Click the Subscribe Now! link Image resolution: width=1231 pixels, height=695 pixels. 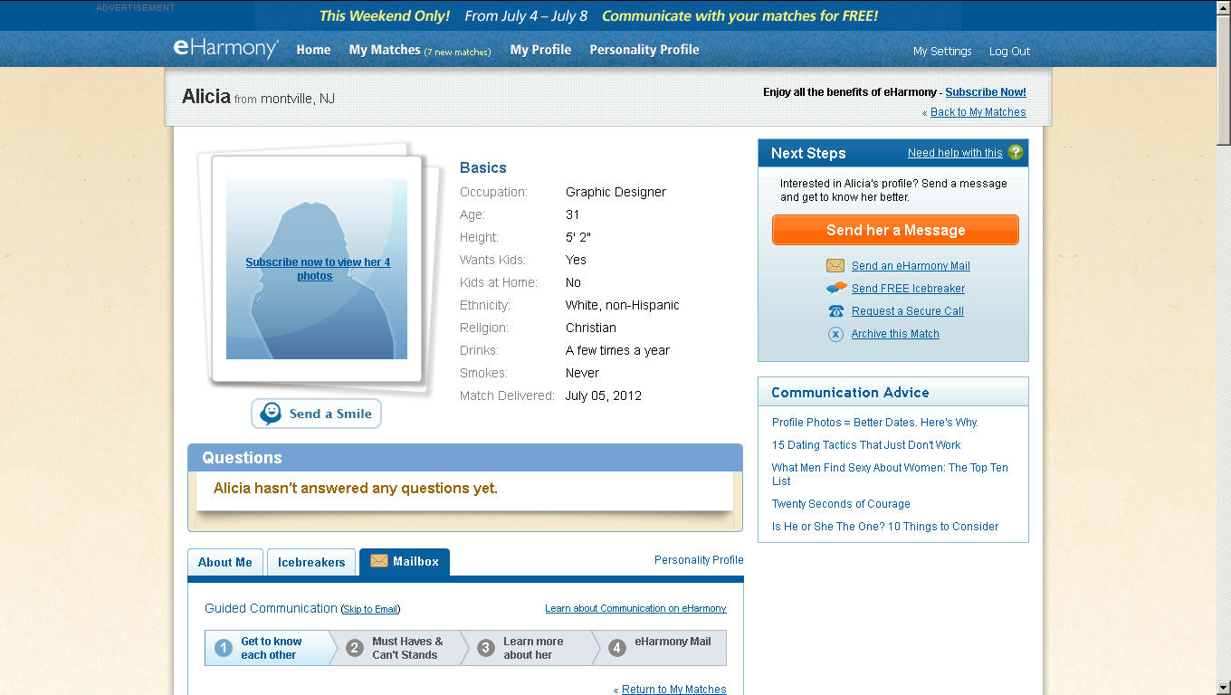tap(986, 92)
